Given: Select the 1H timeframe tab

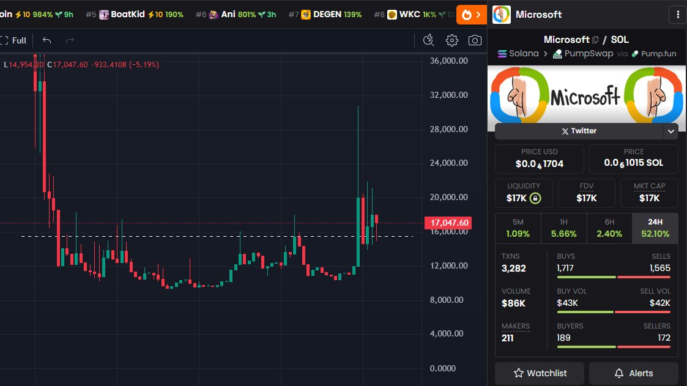Looking at the screenshot, I should click(x=563, y=228).
